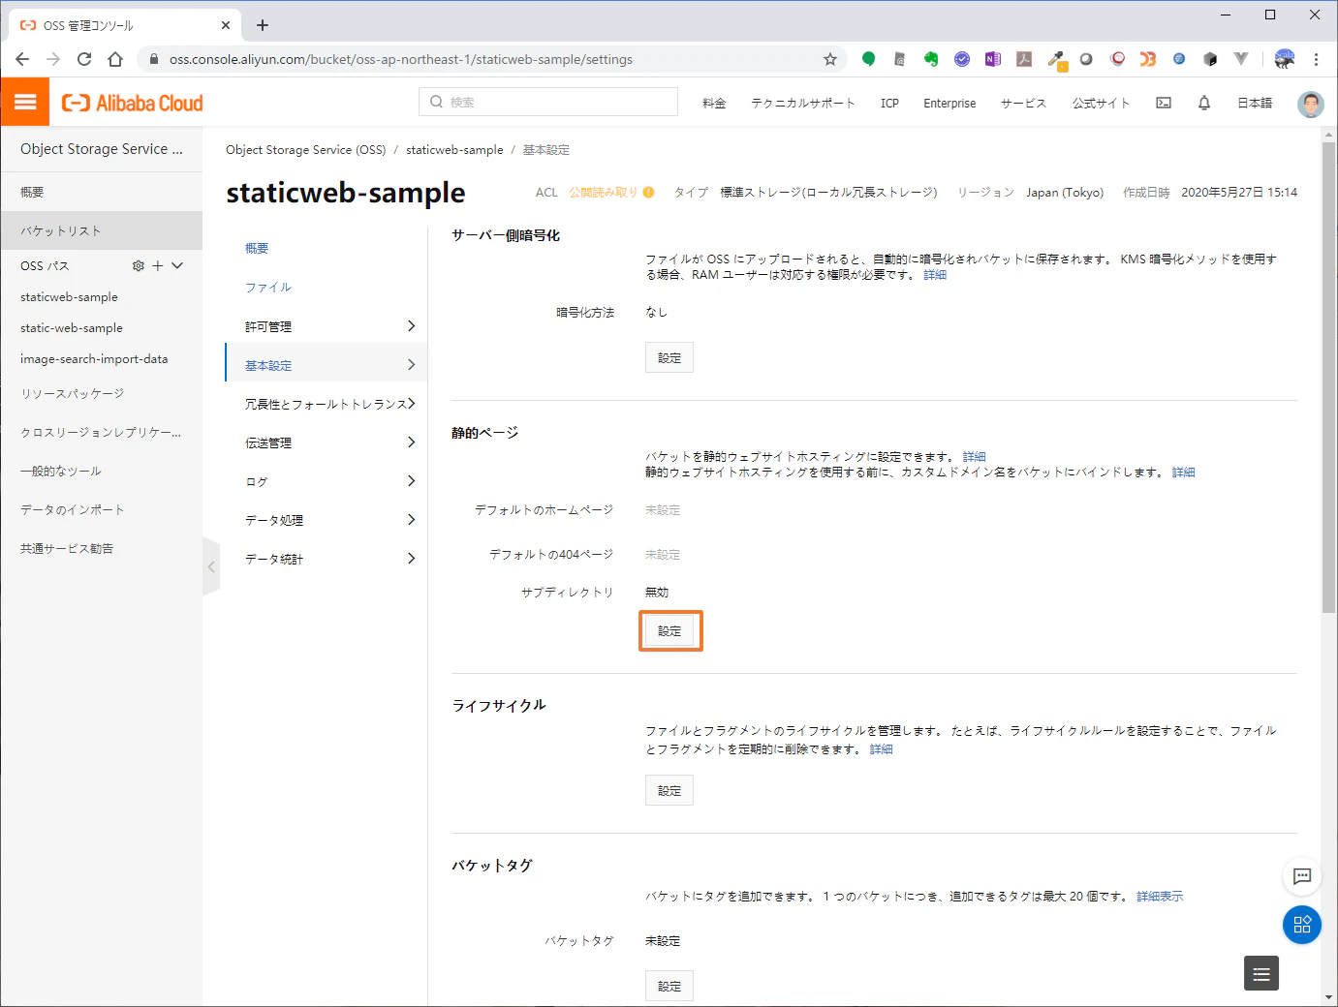
Task: Click the Adobe Acrobat extension icon
Action: pyautogui.click(x=1024, y=59)
